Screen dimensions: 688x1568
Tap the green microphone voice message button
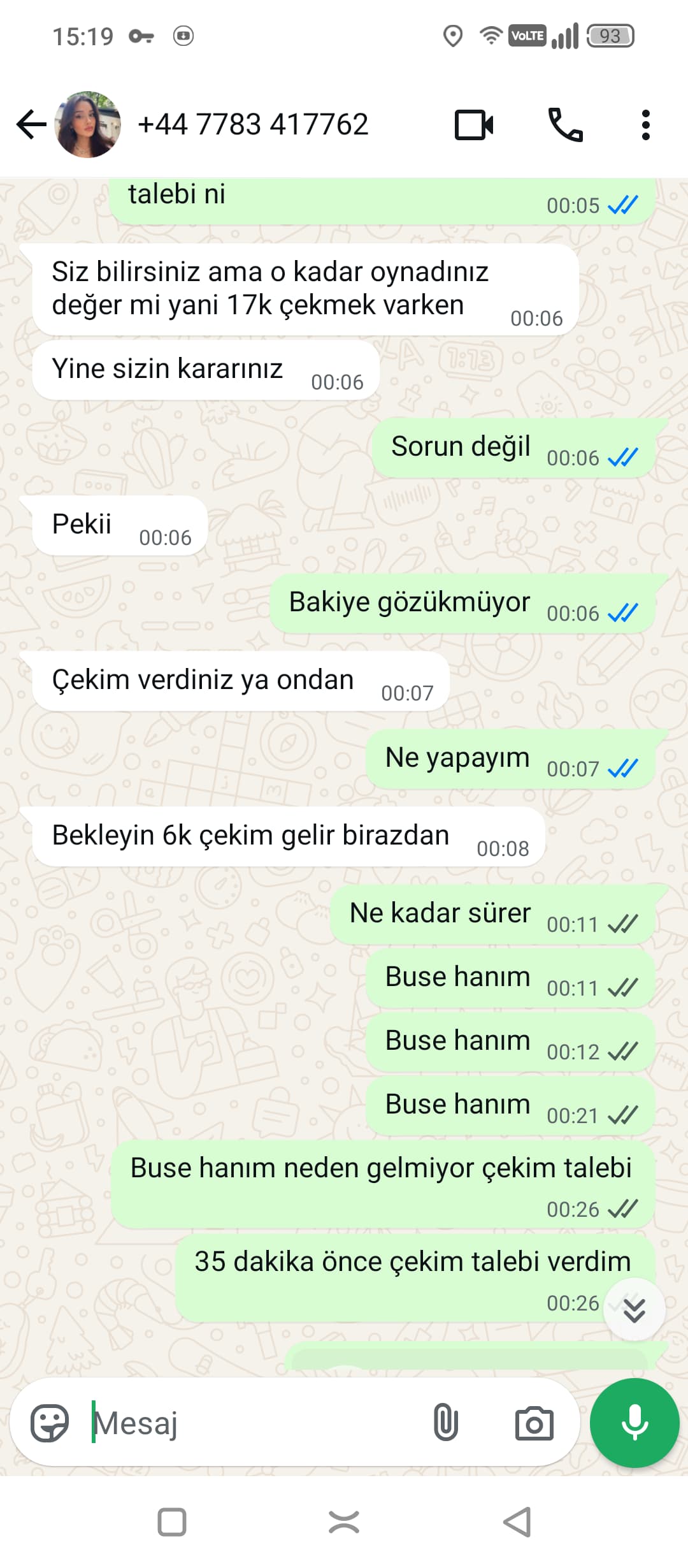634,1423
